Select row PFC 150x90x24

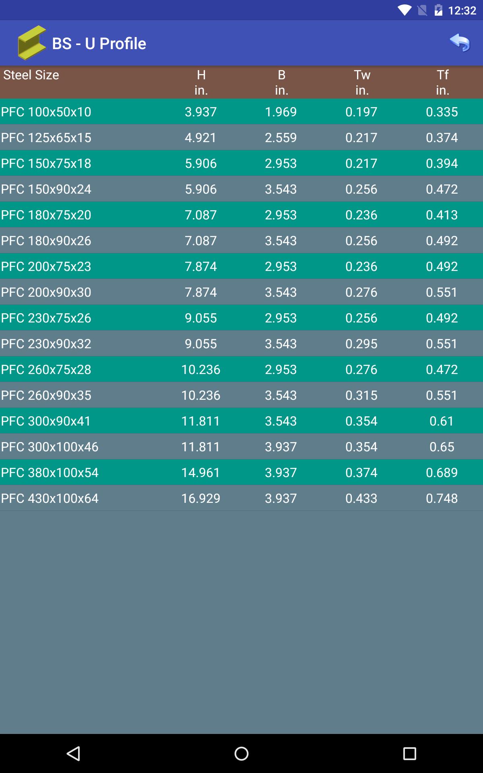242,189
